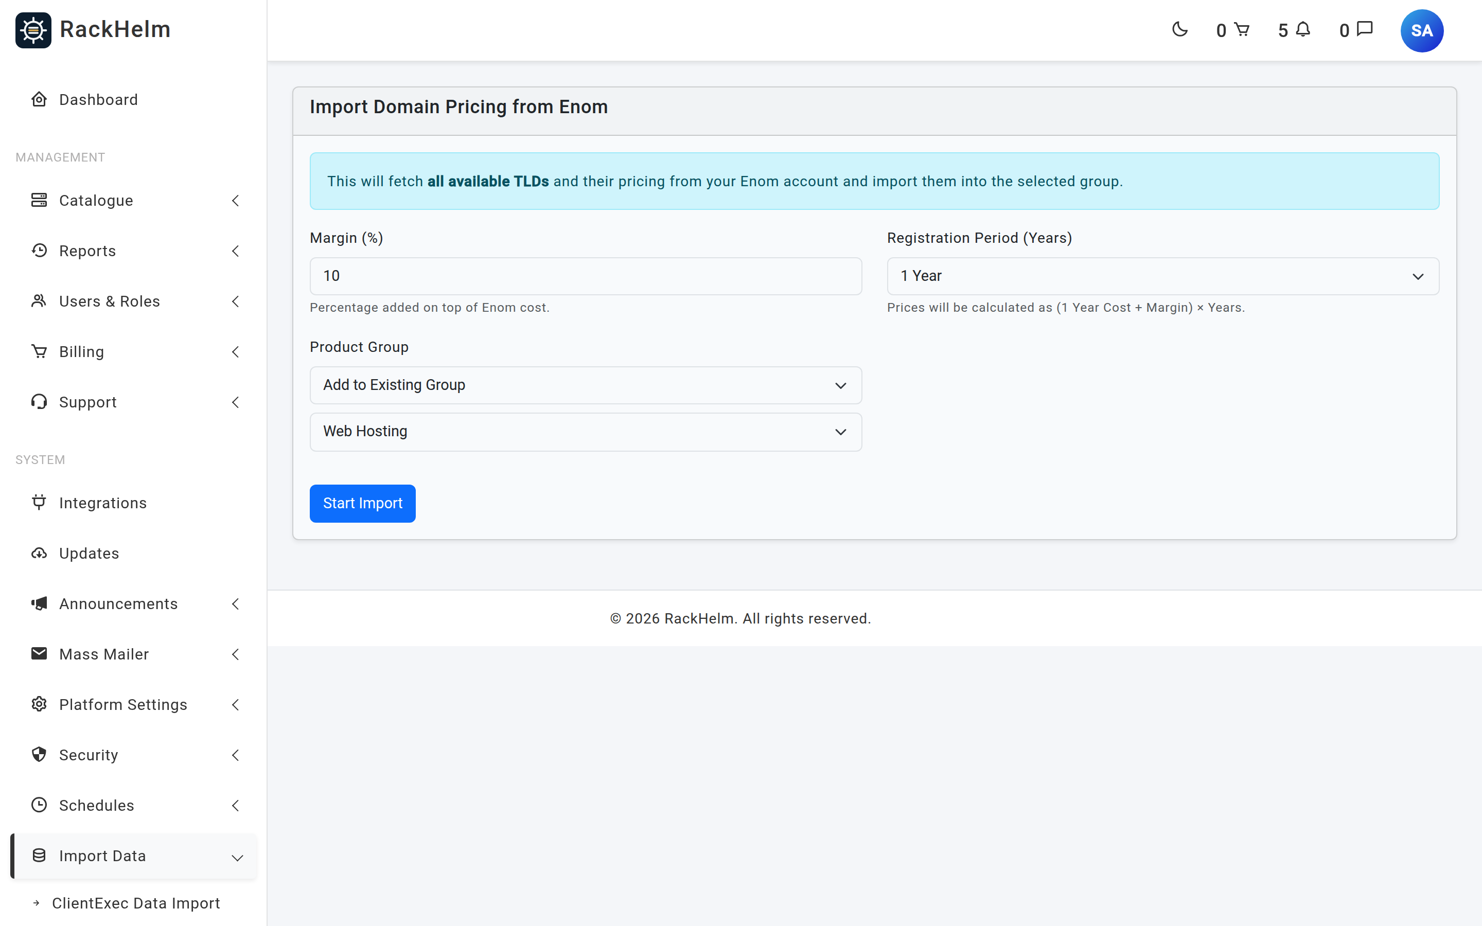The image size is (1482, 926).
Task: Click the Updates cloud download icon
Action: [39, 553]
